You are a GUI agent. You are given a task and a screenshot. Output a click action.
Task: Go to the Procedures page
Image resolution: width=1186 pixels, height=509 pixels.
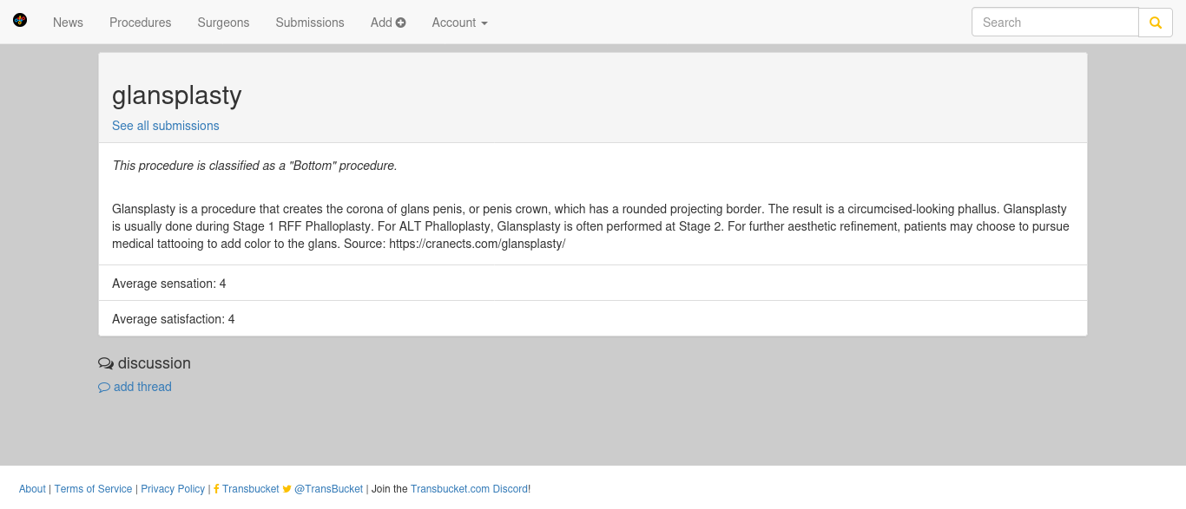click(x=141, y=23)
